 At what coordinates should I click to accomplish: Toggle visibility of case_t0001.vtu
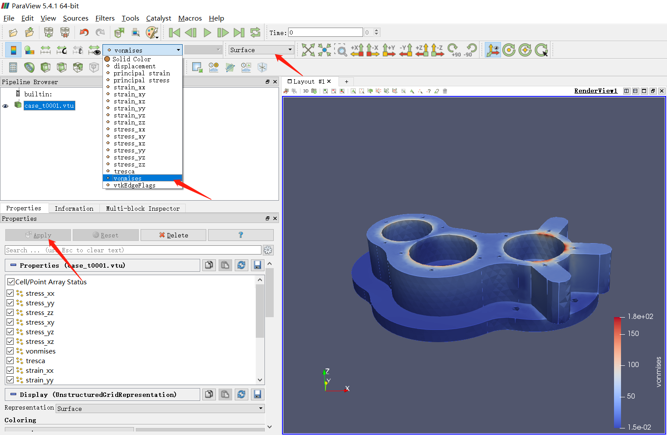coord(5,105)
